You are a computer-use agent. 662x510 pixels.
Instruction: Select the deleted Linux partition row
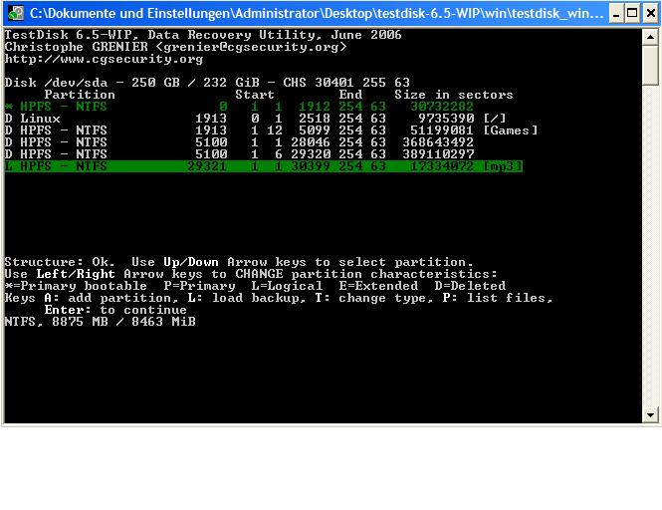coord(255,119)
